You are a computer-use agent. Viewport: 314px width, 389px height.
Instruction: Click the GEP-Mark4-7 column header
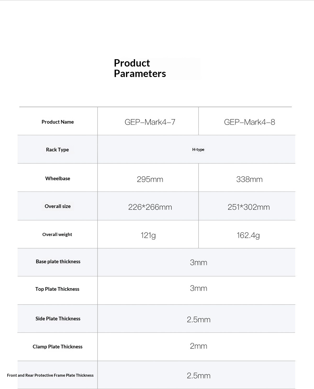(x=150, y=122)
